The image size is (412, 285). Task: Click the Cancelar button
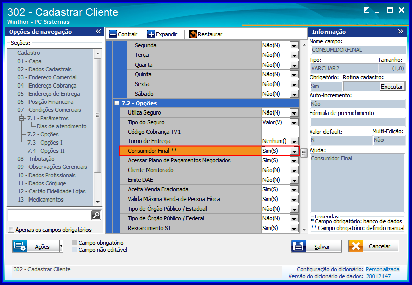[374, 246]
